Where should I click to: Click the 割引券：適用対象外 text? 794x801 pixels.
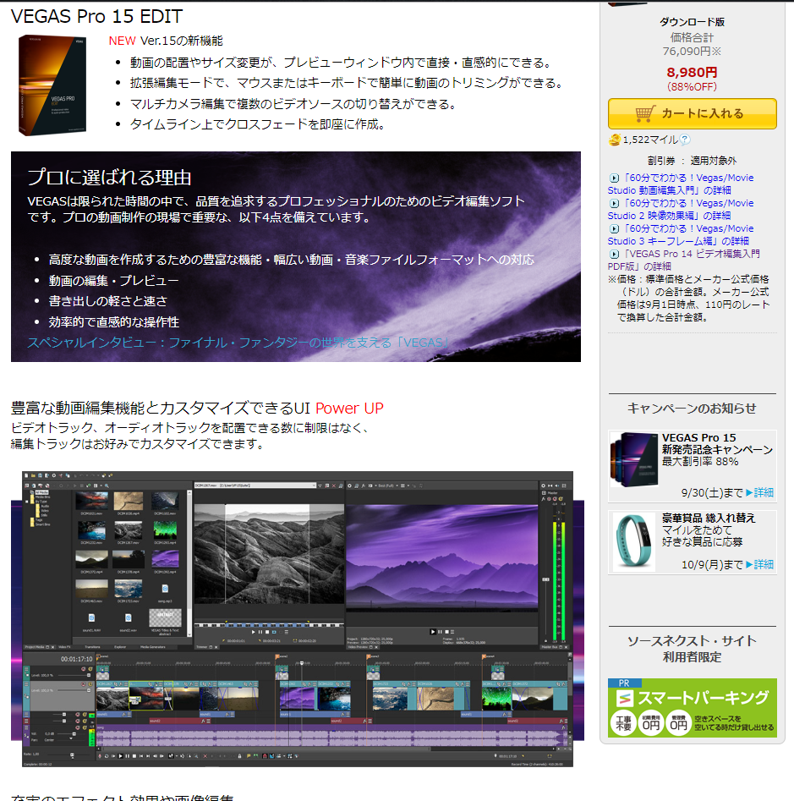692,161
